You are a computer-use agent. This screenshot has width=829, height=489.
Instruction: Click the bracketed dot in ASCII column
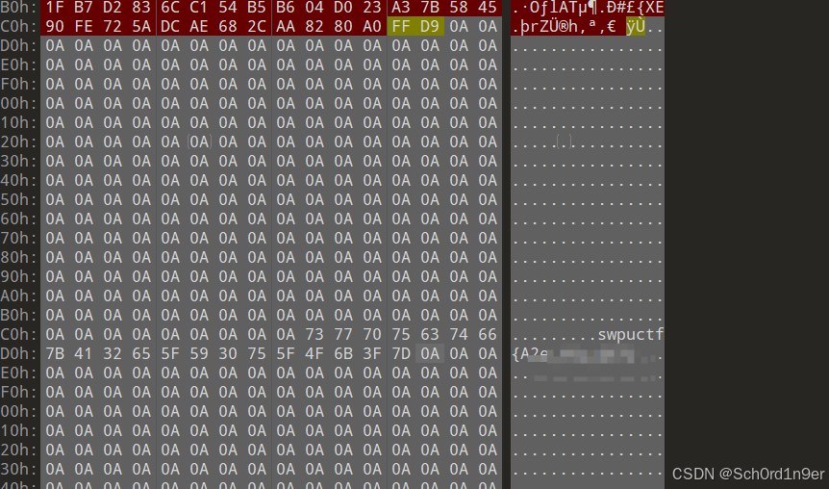pyautogui.click(x=564, y=142)
